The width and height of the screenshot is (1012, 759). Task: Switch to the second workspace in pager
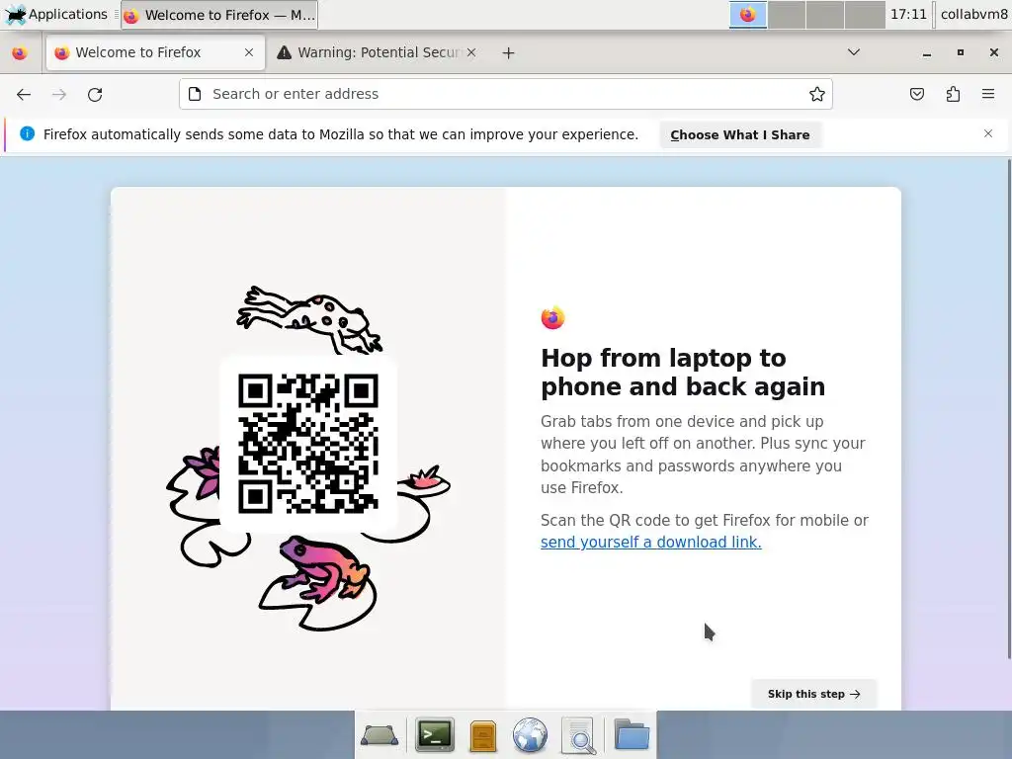click(x=786, y=14)
